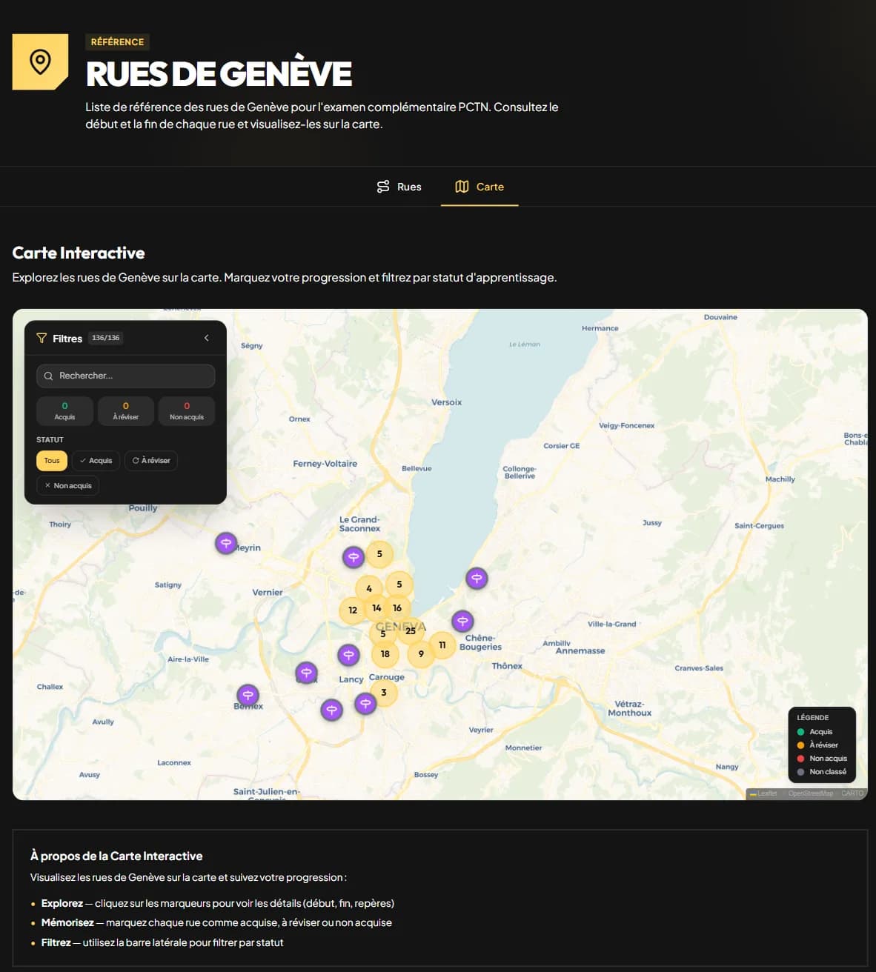Click the orange À réviser legend dot
Viewport: 876px width, 972px height.
[x=800, y=745]
